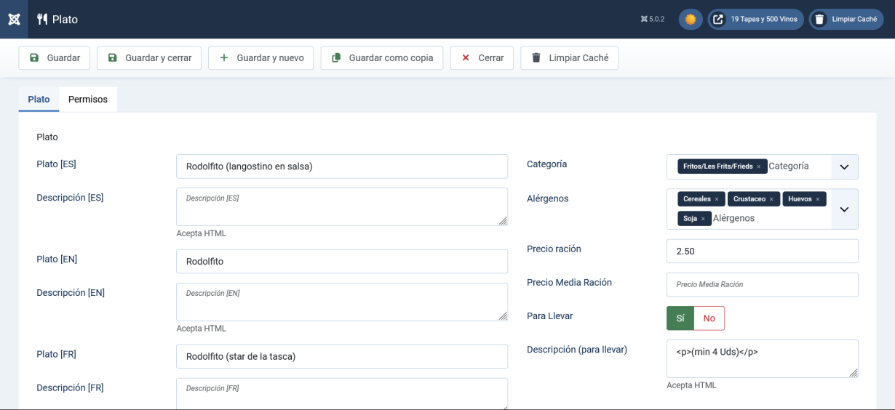Remove the Soja allergen tag
This screenshot has width=895, height=410.
pyautogui.click(x=703, y=219)
